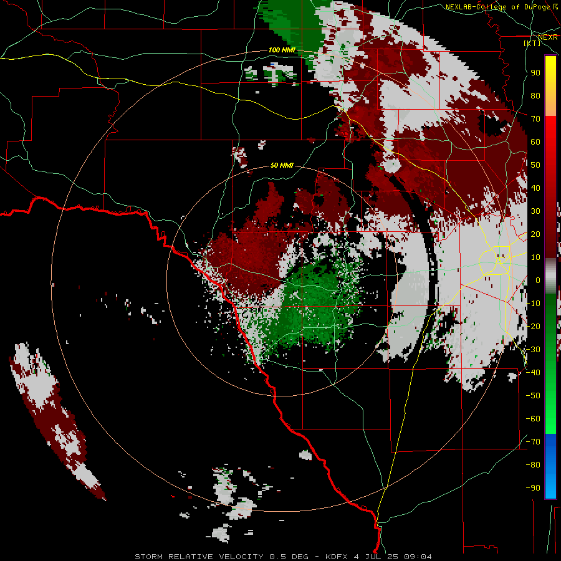
Task: Click the 90 value on velocity scale
Action: [x=535, y=73]
